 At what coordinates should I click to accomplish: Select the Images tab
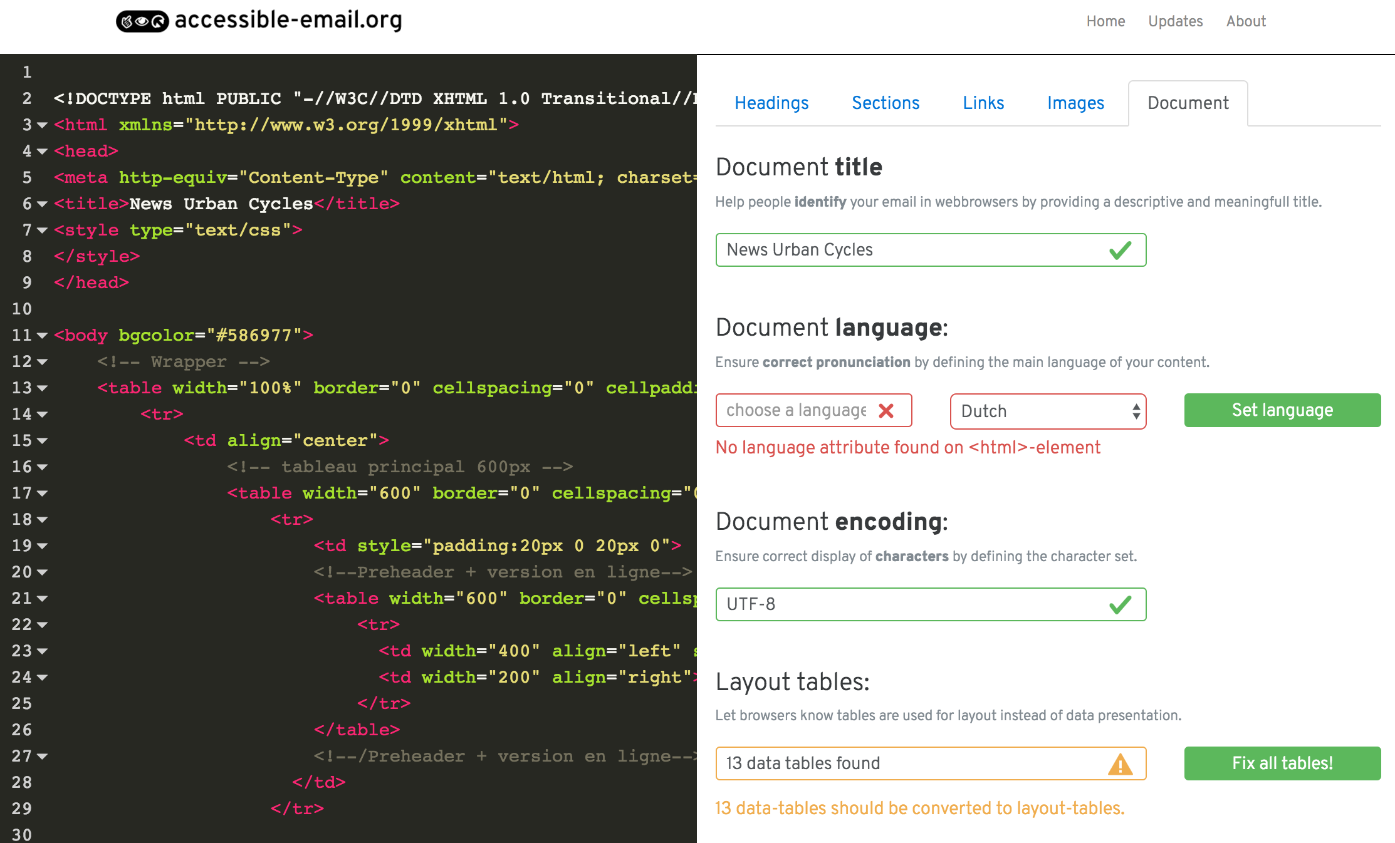[x=1075, y=103]
